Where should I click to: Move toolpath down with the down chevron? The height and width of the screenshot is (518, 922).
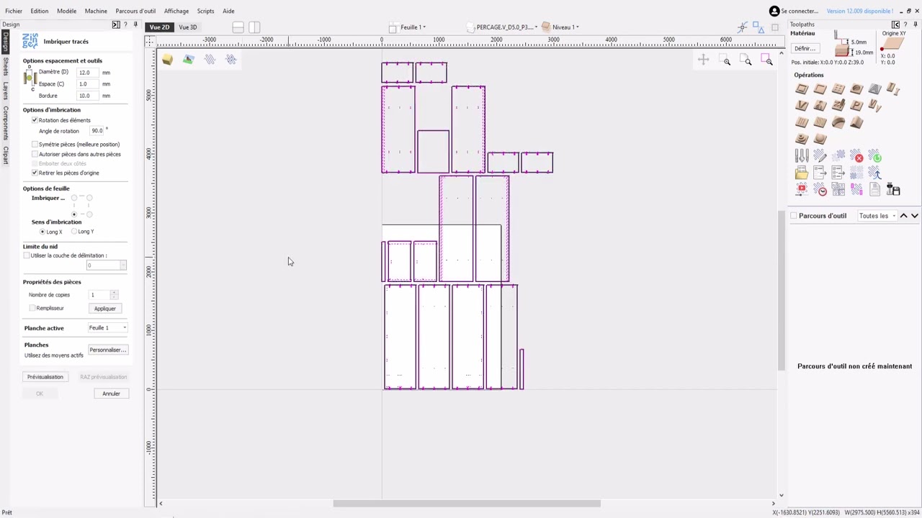[915, 216]
